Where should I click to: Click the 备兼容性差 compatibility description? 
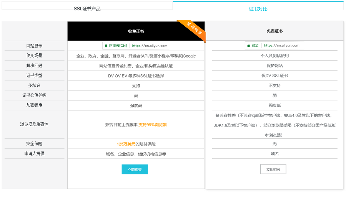coord(274,125)
